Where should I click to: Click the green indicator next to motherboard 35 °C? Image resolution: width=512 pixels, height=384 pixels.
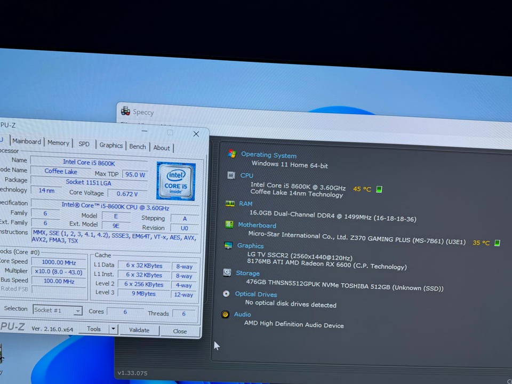[497, 243]
